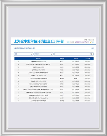
Task: Click the blue platform title 上海企事业单位环境信息公开平台
Action: 39,41
